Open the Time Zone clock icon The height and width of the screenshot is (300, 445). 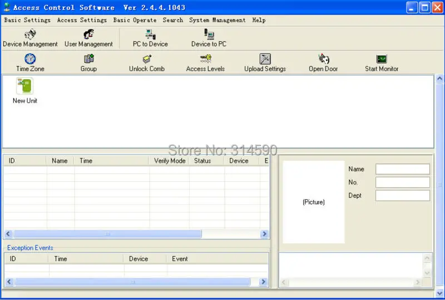point(30,59)
